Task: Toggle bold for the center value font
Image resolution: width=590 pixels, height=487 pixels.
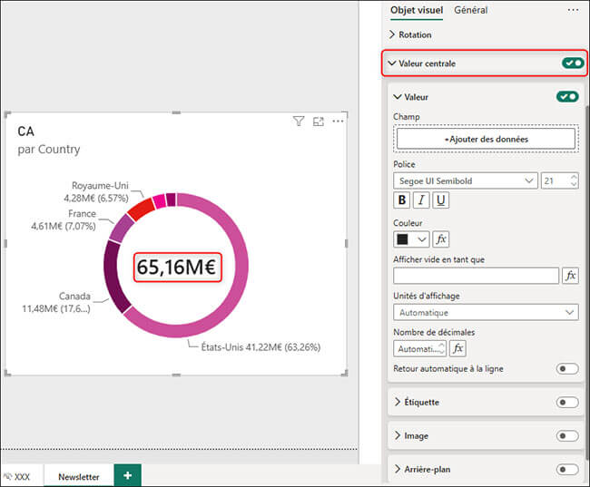Action: click(x=402, y=200)
